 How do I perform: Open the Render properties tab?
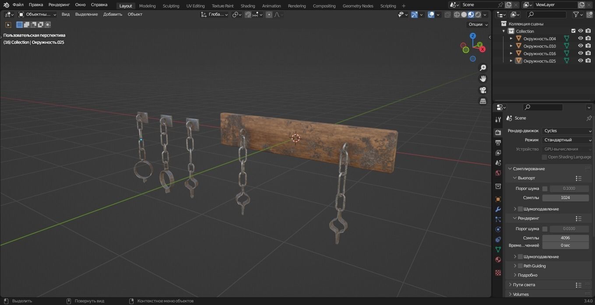(498, 132)
